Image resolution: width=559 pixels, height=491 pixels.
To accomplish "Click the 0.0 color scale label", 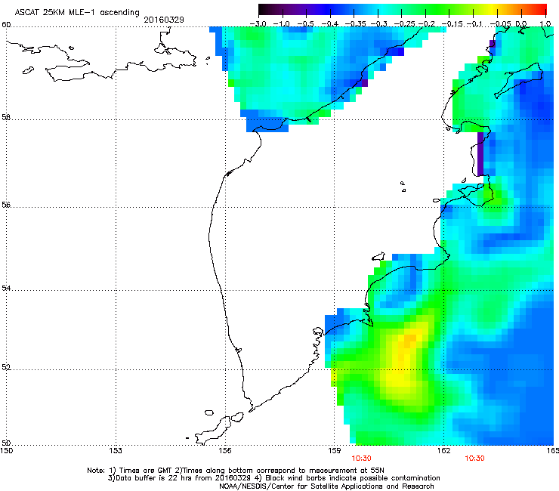I will [x=521, y=24].
